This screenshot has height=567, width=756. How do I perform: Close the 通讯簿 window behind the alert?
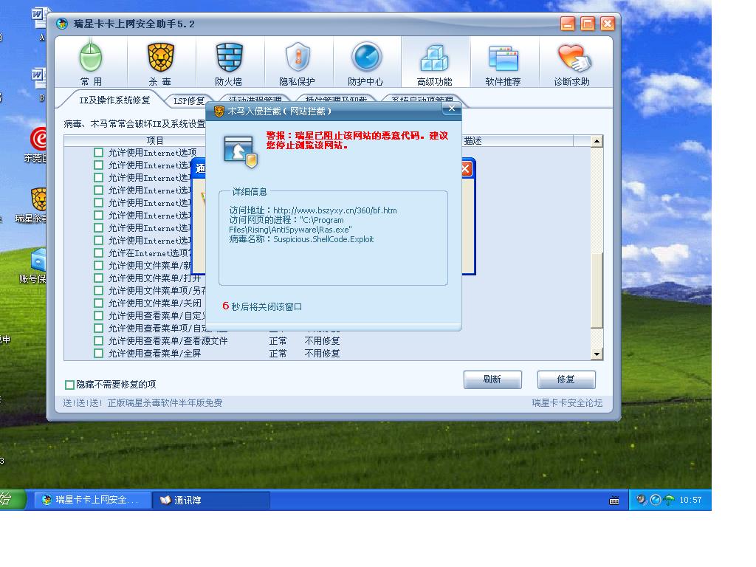coord(466,169)
